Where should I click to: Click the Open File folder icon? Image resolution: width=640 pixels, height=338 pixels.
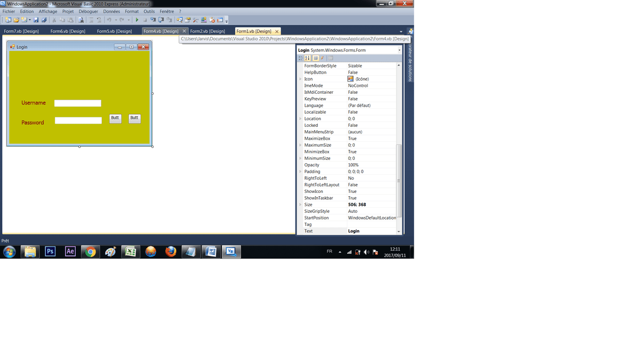click(16, 20)
